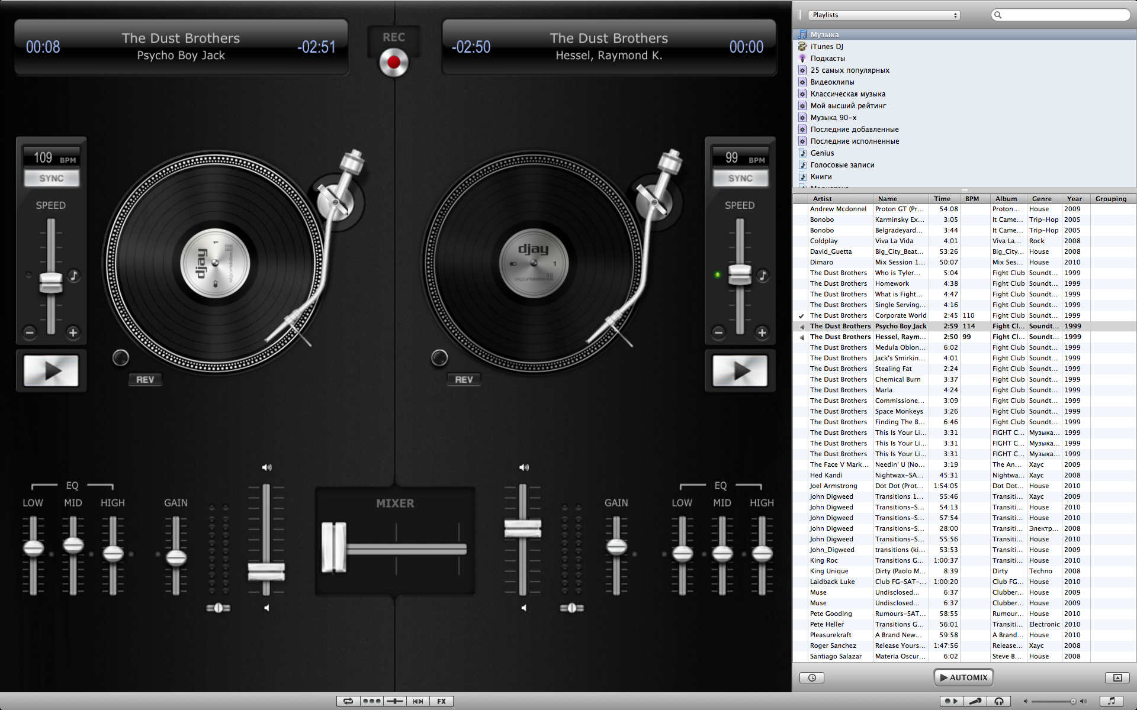The height and width of the screenshot is (710, 1137).
Task: Decrease left deck speed with minus button
Action: click(x=30, y=333)
